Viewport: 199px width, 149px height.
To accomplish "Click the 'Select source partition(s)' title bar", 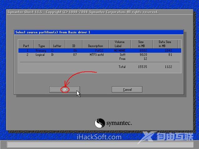I will (x=99, y=32).
